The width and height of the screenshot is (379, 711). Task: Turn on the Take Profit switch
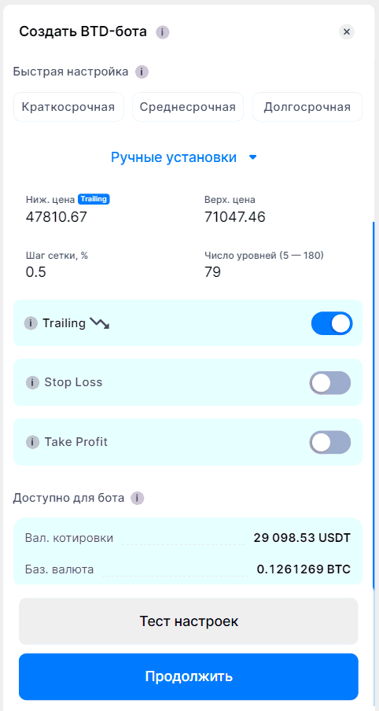point(330,442)
